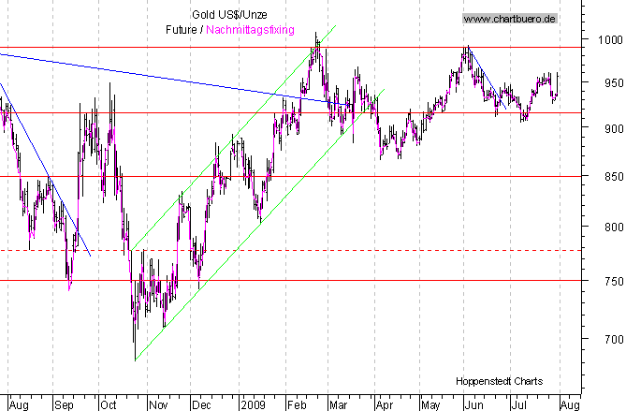The width and height of the screenshot is (626, 411).
Task: Click the 950 price axis label
Action: coord(614,83)
